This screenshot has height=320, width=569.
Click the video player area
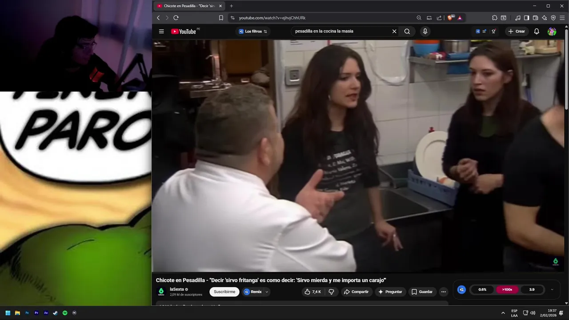click(x=358, y=156)
